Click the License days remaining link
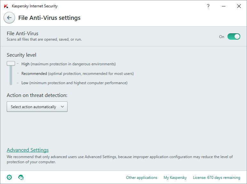247x184 pixels. point(216,178)
